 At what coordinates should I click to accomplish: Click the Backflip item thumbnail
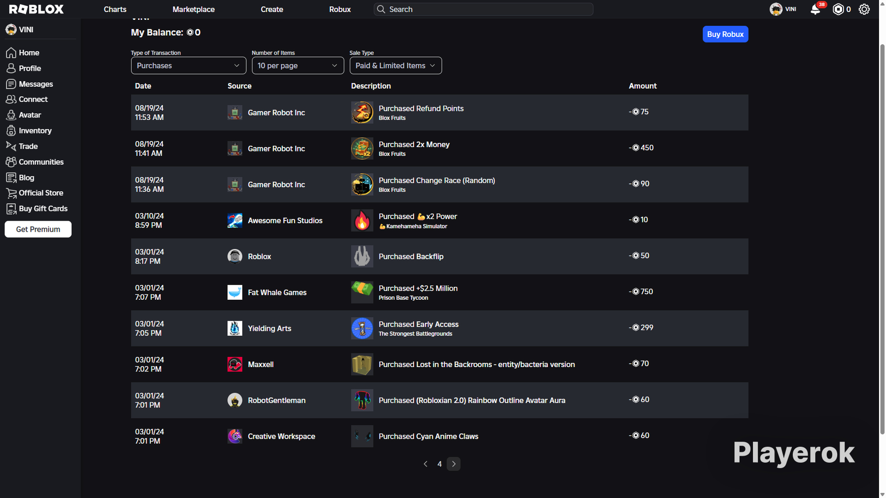coord(362,256)
